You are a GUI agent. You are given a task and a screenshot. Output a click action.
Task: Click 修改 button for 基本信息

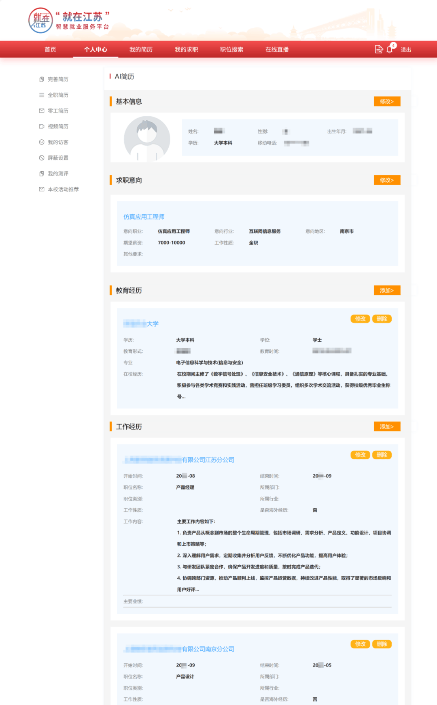387,102
